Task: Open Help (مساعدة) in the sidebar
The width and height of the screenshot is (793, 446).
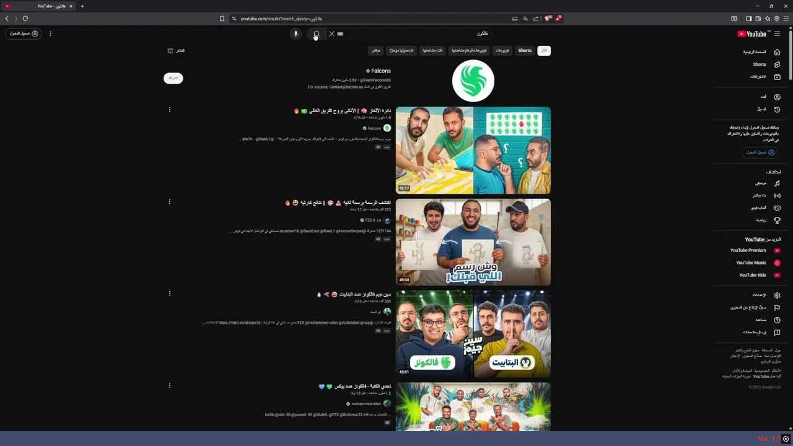Action: 767,320
